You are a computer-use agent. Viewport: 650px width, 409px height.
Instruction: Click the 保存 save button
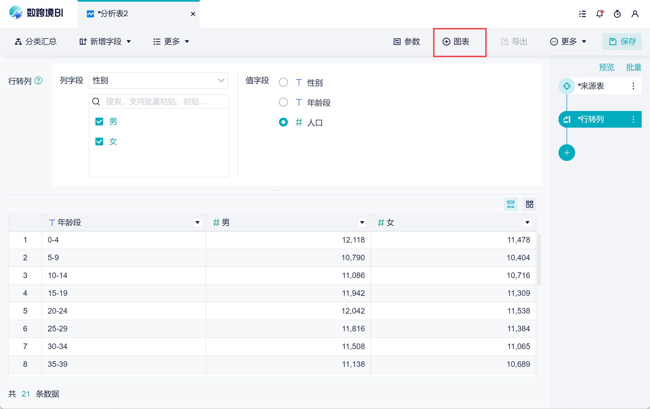[622, 42]
